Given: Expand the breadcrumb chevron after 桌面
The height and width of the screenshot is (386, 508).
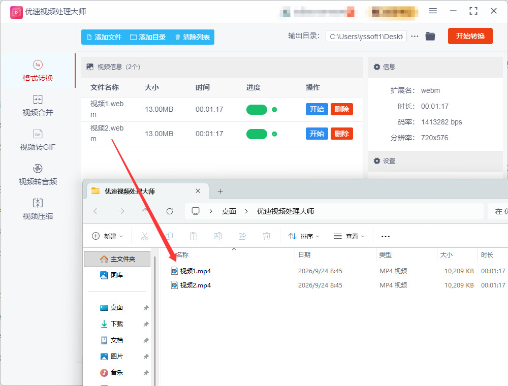Looking at the screenshot, I should [x=246, y=211].
